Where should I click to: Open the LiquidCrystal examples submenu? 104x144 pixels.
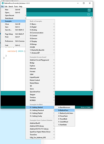(x=40, y=77)
